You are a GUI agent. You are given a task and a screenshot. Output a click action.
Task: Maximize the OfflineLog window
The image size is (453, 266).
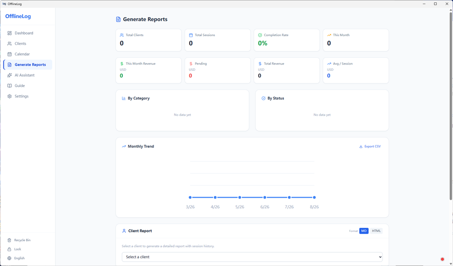click(x=435, y=4)
